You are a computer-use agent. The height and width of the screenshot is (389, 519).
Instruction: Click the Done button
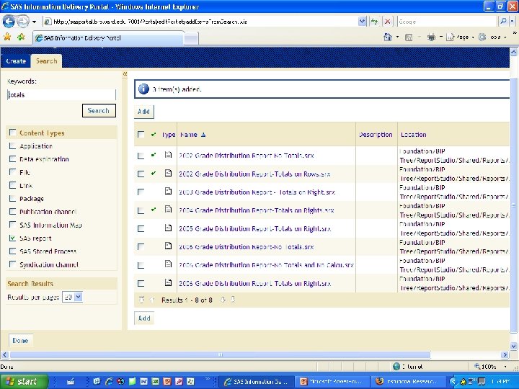coord(20,340)
